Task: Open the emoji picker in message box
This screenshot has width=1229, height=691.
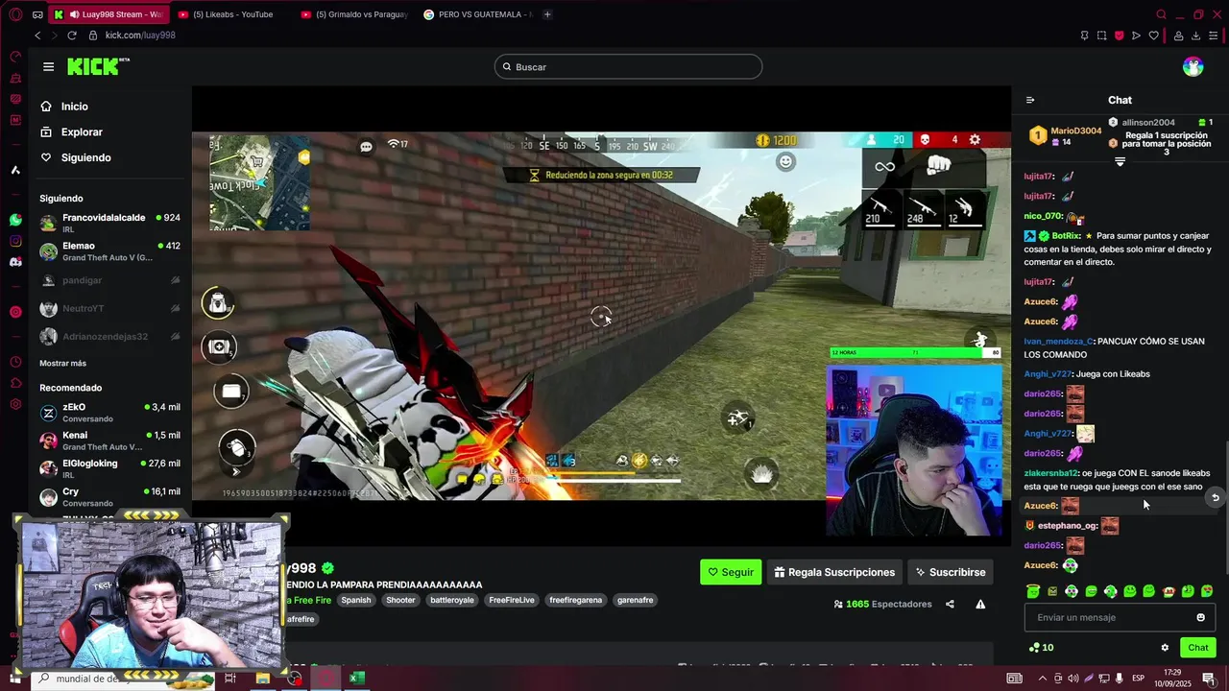Action: (1200, 617)
